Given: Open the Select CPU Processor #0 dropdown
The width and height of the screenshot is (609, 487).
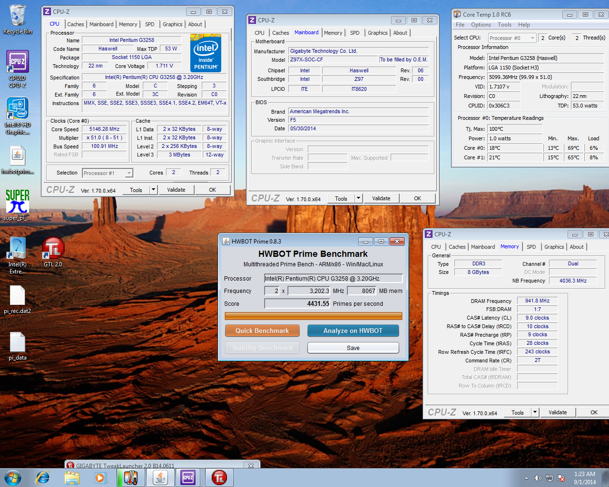Looking at the screenshot, I should coord(512,38).
